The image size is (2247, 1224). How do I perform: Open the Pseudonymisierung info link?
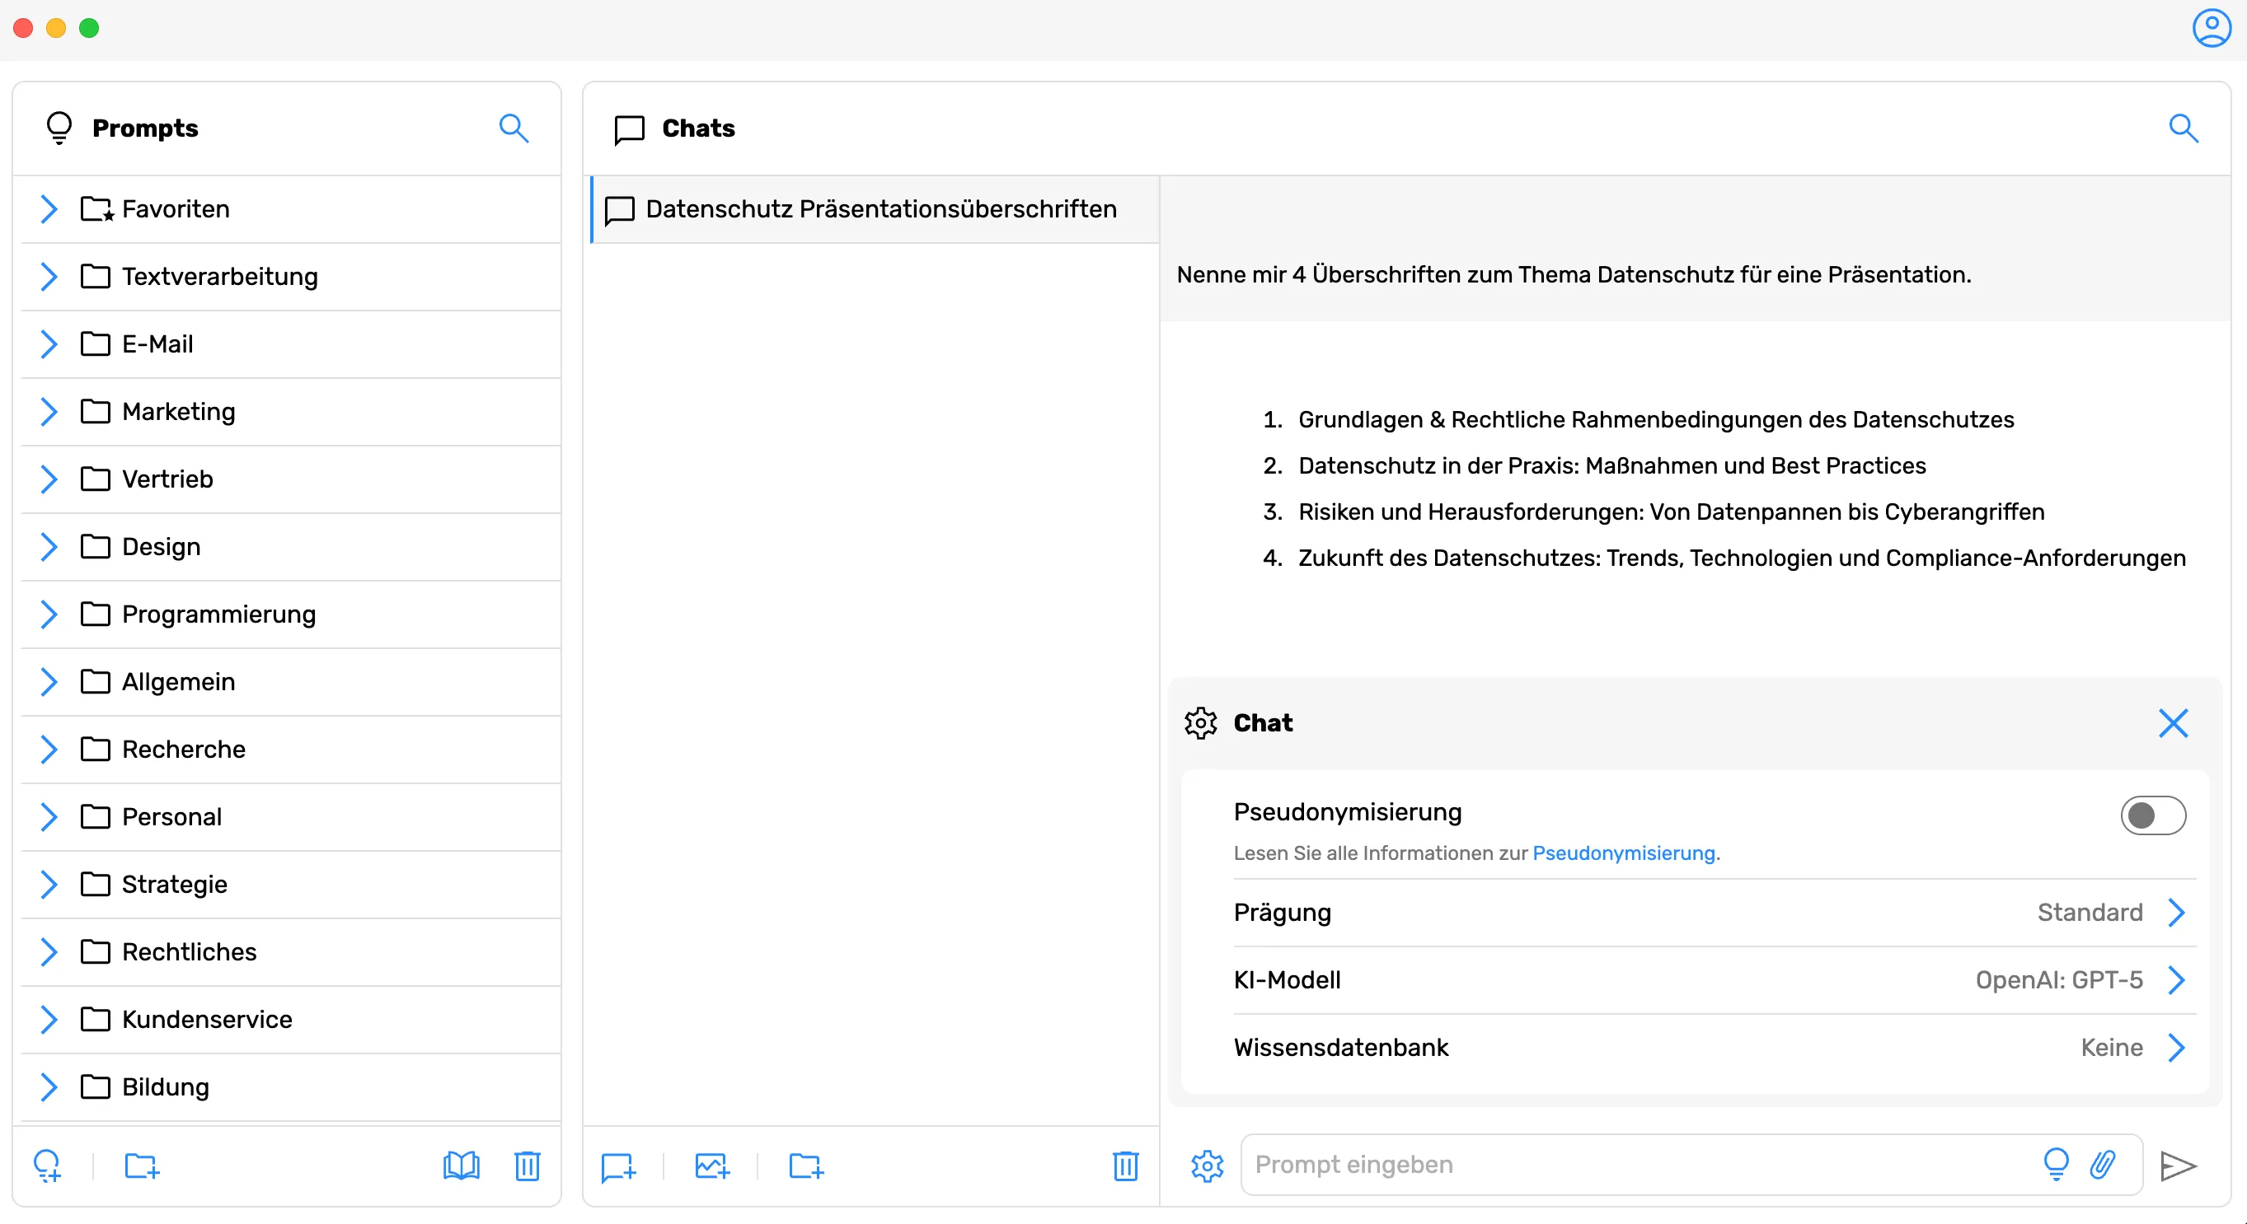(1623, 853)
